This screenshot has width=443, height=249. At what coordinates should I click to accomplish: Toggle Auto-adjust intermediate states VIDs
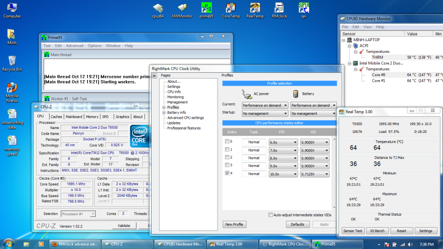270,215
